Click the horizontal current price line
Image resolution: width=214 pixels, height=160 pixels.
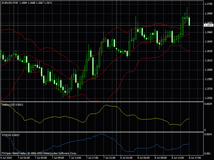(x=102, y=25)
